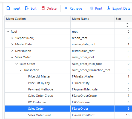Collapse the Root tree node
This screenshot has height=119, width=132.
[x=8, y=32]
